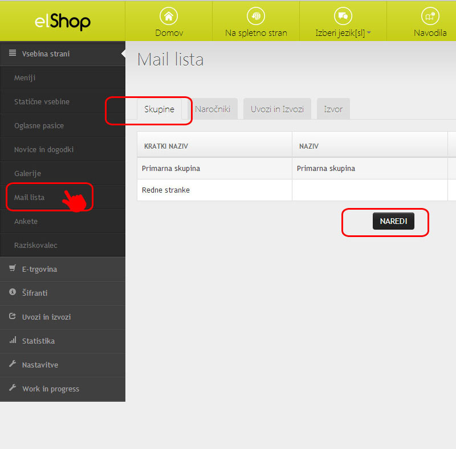Click the Uvozi in izvozi share icon

[x=12, y=316]
